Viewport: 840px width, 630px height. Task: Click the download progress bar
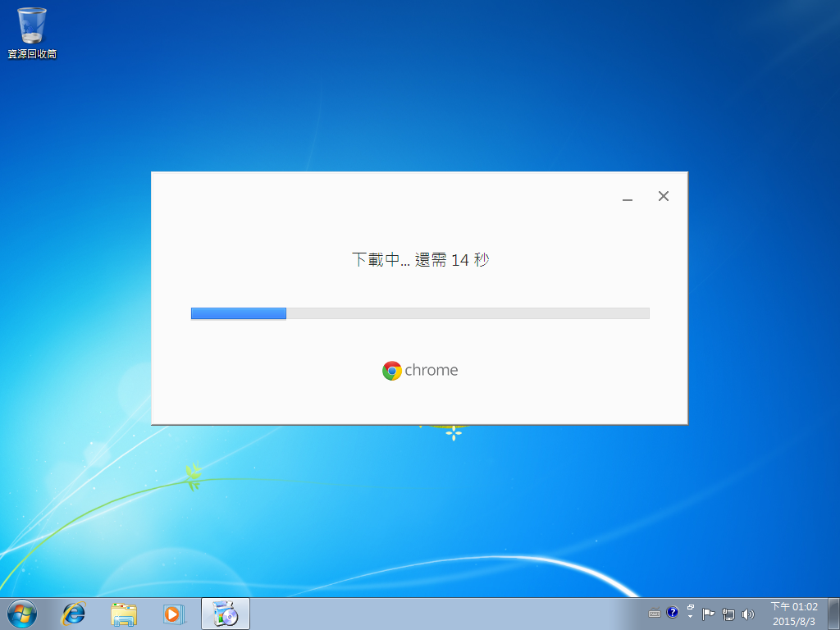click(x=420, y=313)
